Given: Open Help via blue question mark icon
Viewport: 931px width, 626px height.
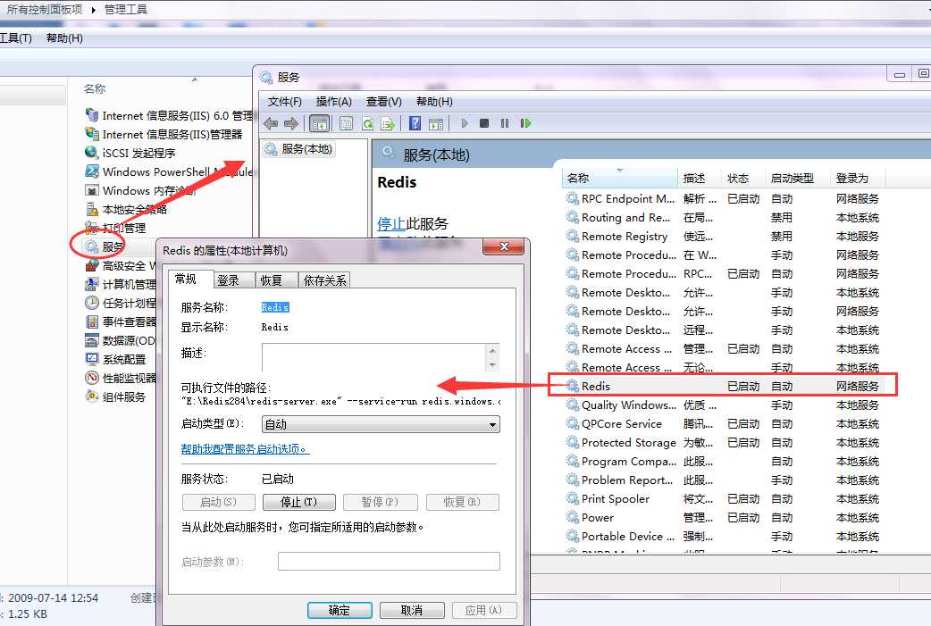Looking at the screenshot, I should (x=415, y=123).
